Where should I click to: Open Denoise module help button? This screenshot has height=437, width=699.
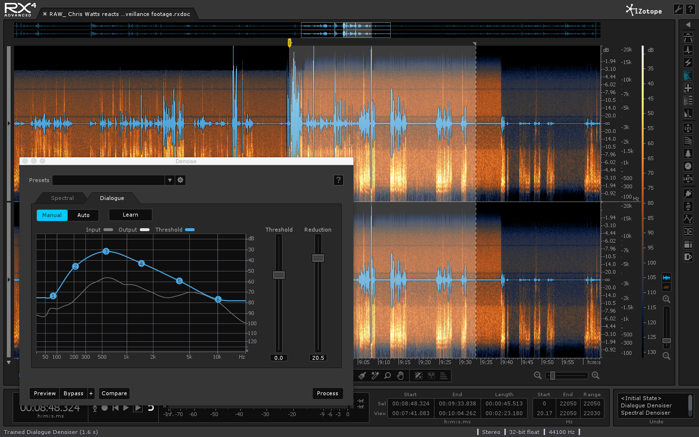coord(339,180)
